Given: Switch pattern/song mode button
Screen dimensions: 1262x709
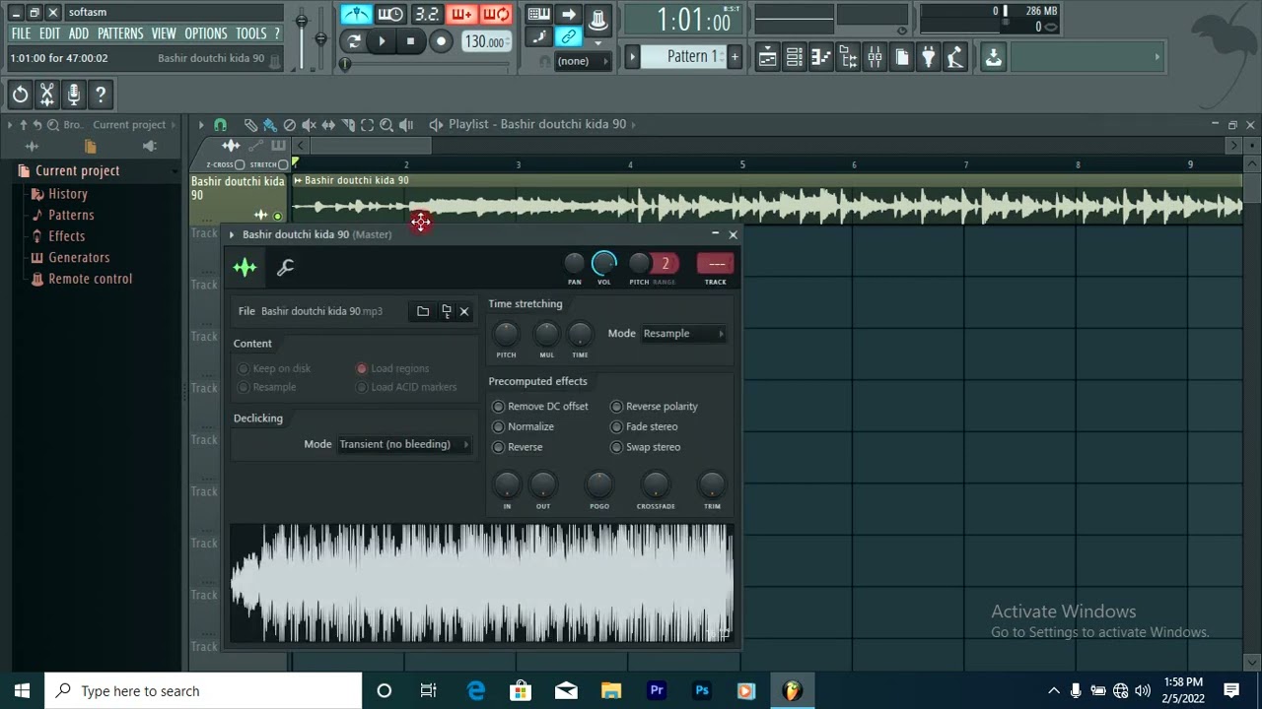Looking at the screenshot, I should (354, 41).
